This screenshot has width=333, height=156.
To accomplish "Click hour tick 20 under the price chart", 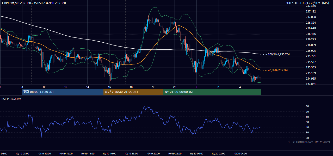I will (153, 87).
